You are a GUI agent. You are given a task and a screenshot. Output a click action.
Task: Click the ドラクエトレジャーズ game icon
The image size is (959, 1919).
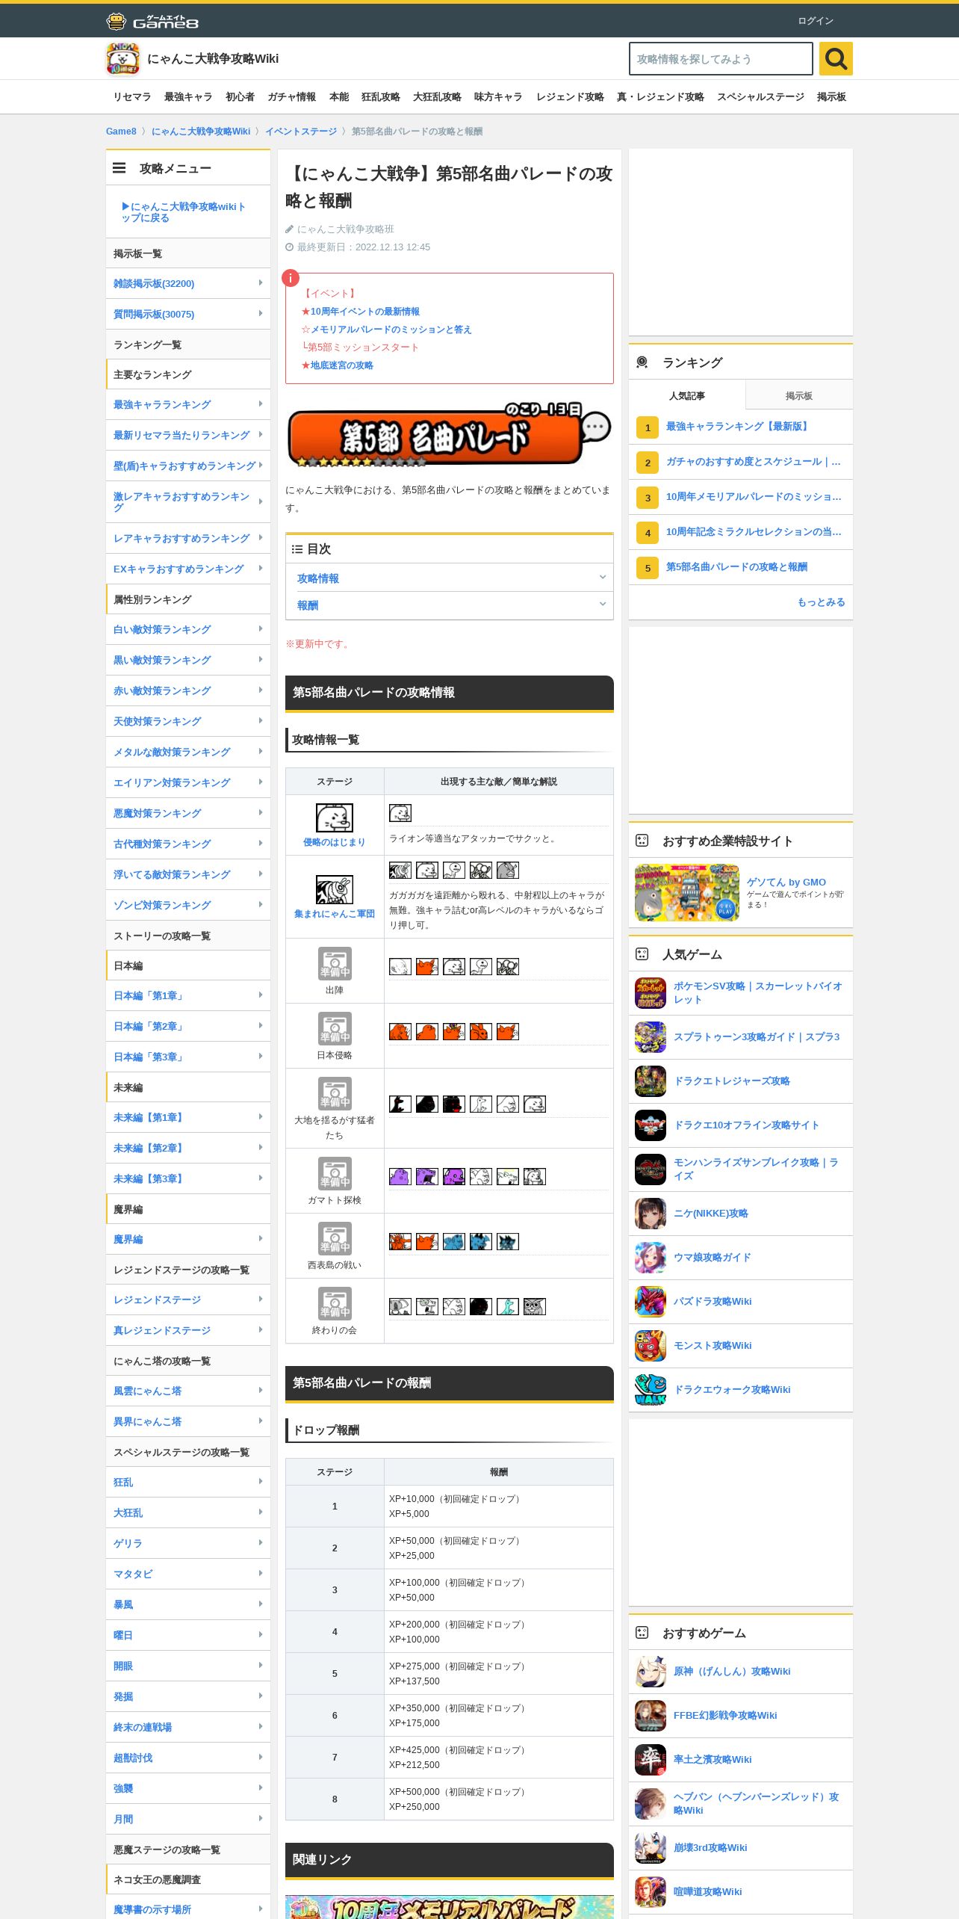pyautogui.click(x=651, y=1081)
